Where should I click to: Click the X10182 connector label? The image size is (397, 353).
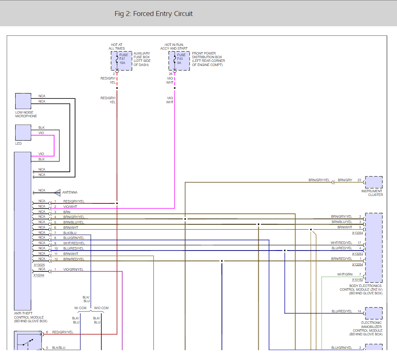pyautogui.click(x=358, y=280)
